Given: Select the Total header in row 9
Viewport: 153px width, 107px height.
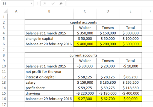Looking at the screenshot, I should (x=131, y=61).
